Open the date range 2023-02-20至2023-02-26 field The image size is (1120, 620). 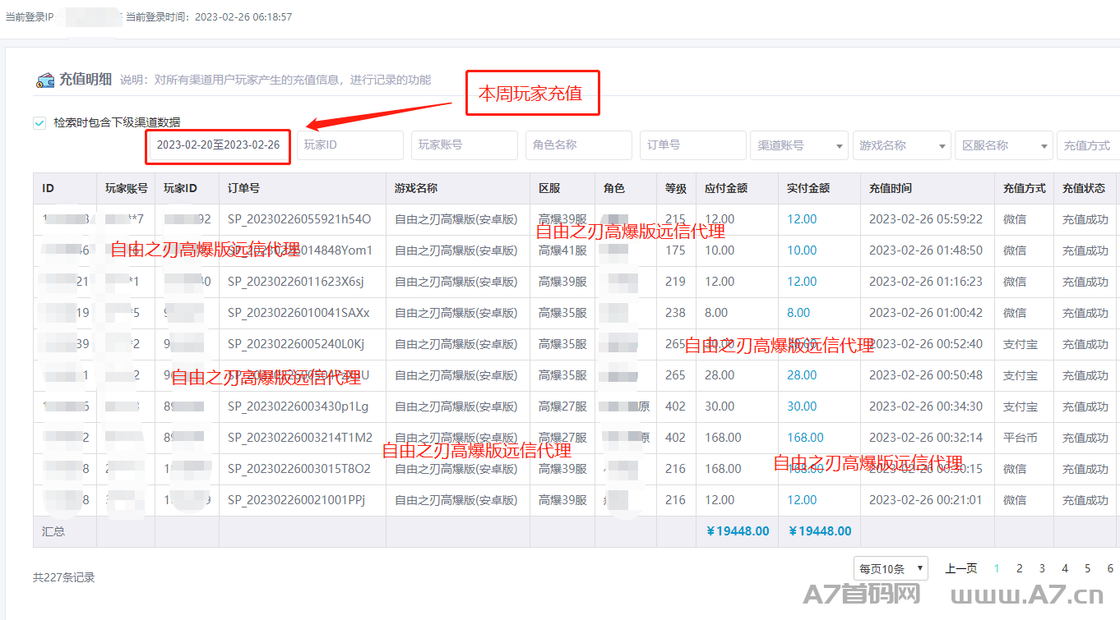pos(218,145)
